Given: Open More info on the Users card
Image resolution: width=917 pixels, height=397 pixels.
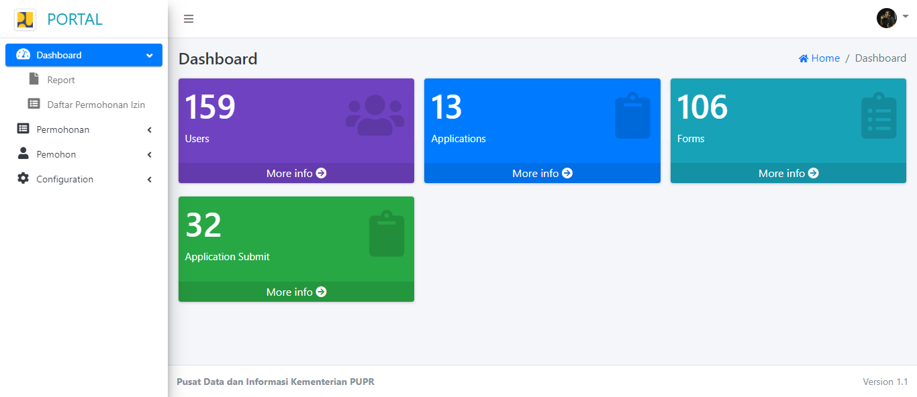Looking at the screenshot, I should (x=296, y=173).
